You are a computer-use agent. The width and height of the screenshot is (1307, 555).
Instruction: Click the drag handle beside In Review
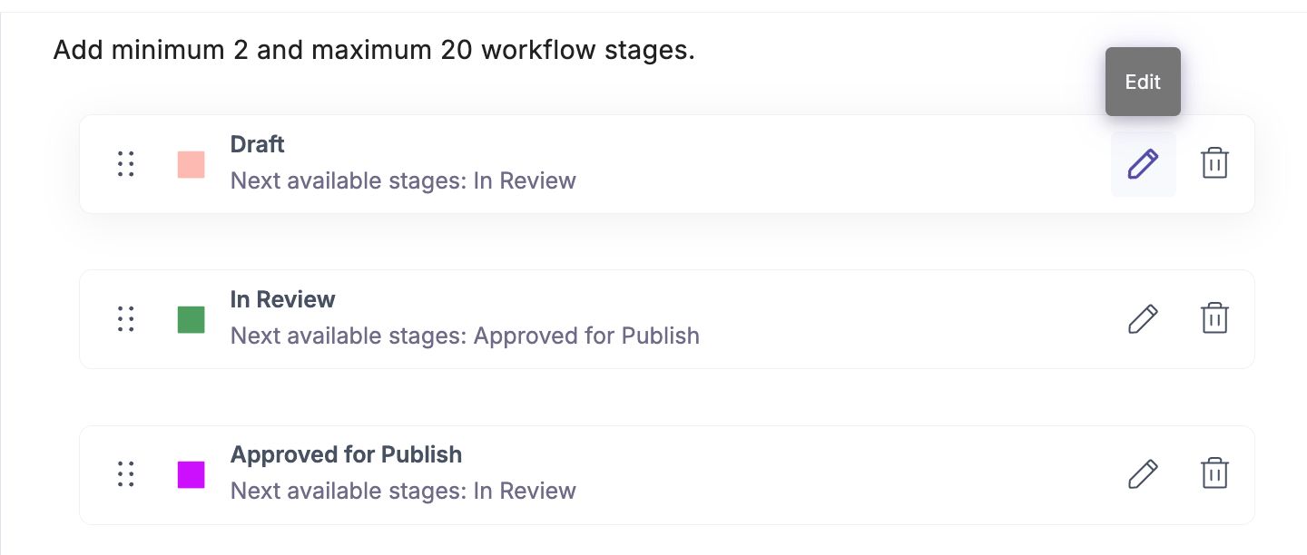pos(126,318)
